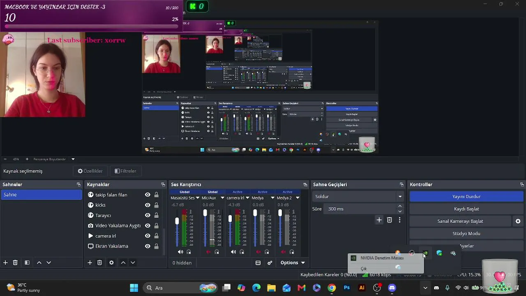The height and width of the screenshot is (296, 526).
Task: Open the Windows Start menu
Action: pos(134,288)
